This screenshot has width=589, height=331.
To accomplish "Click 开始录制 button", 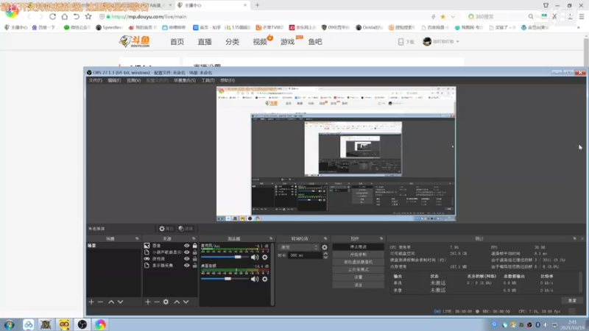I will pyautogui.click(x=358, y=255).
